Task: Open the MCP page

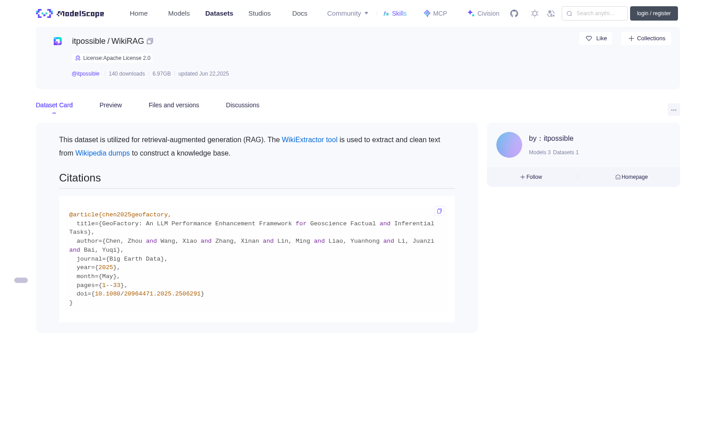Action: click(435, 13)
